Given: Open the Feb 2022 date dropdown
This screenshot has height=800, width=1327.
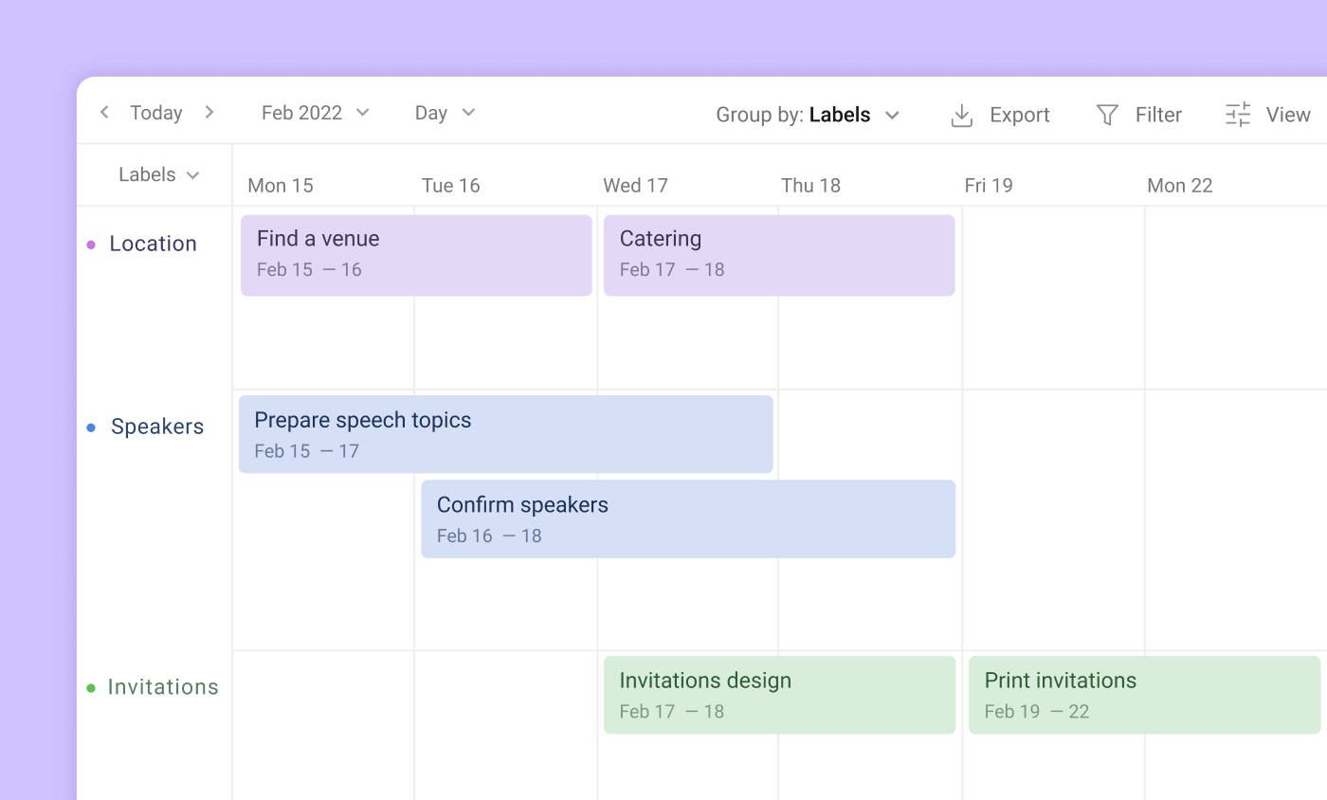Looking at the screenshot, I should coord(316,112).
